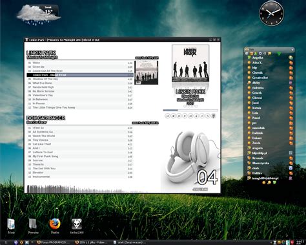This screenshot has width=306, height=245.
Task: Start playback with the play button
Action: [x=185, y=116]
